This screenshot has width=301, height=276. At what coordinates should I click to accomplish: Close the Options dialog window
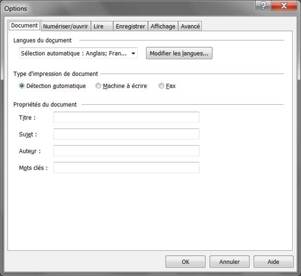pos(284,6)
